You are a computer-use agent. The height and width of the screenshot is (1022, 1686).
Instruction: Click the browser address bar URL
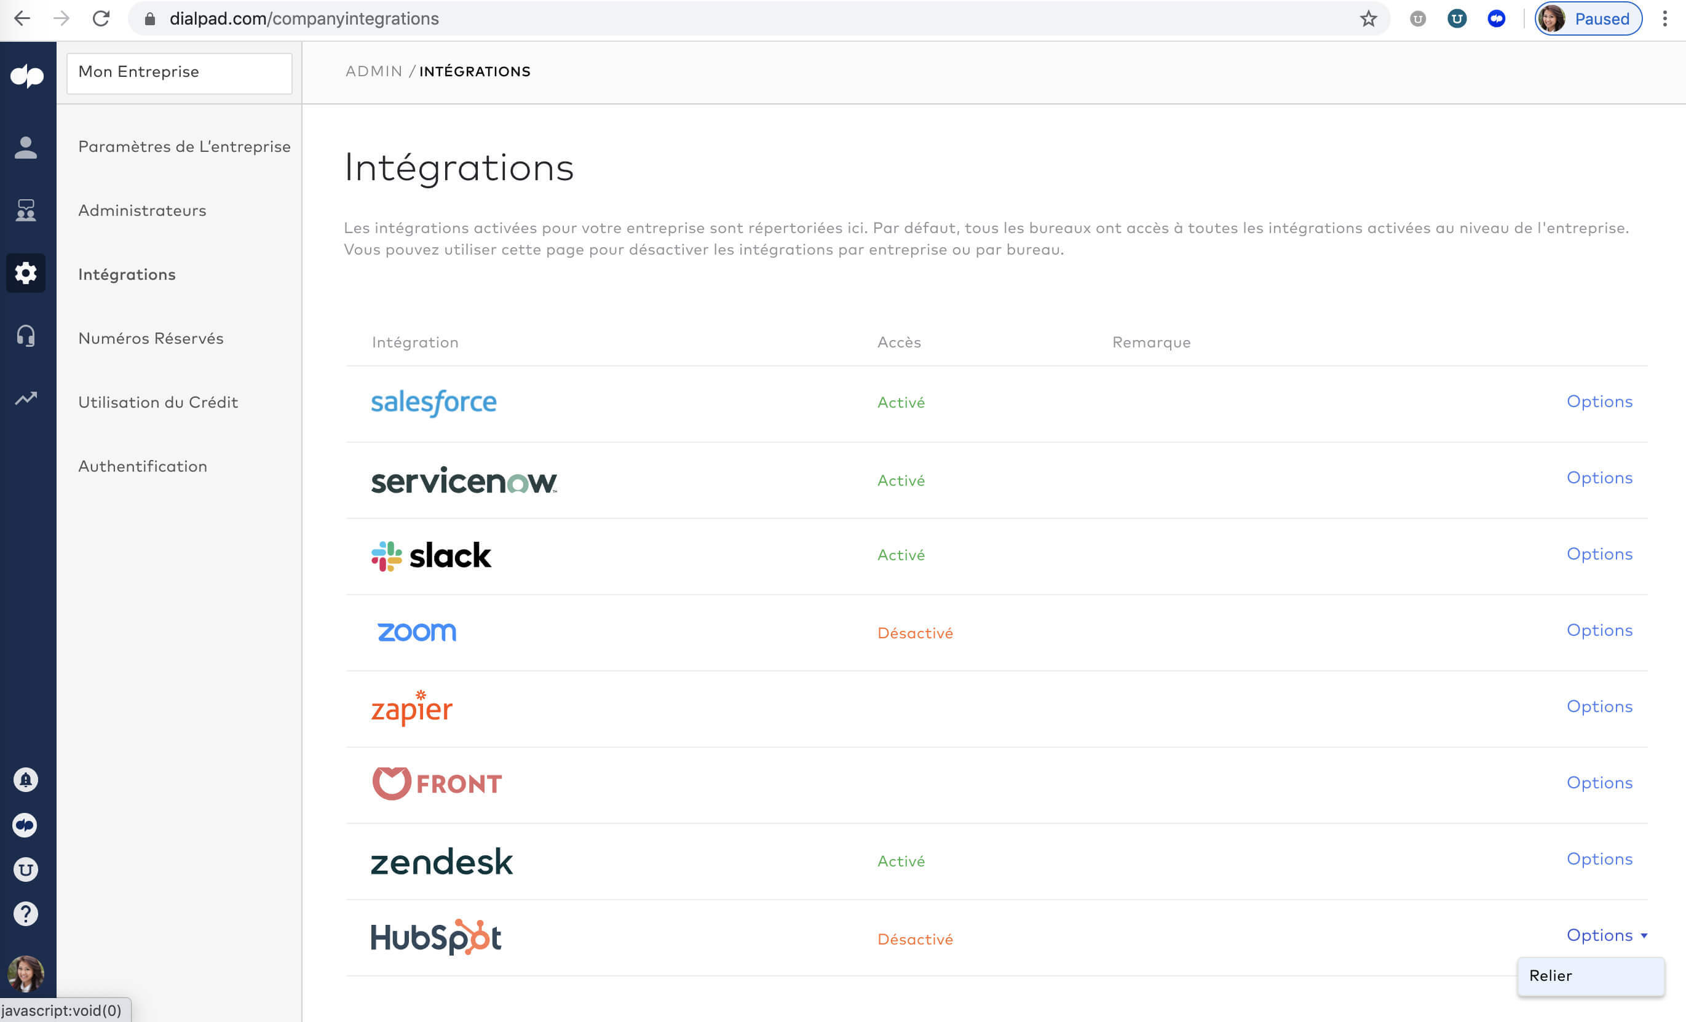click(x=304, y=18)
